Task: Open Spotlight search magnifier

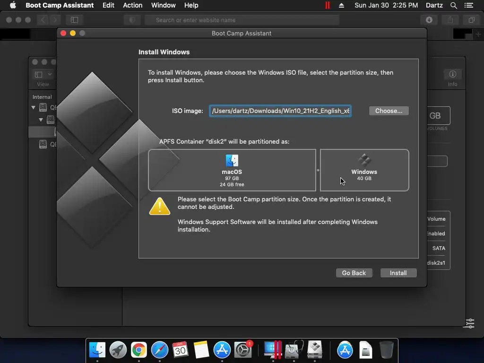Action: click(453, 5)
